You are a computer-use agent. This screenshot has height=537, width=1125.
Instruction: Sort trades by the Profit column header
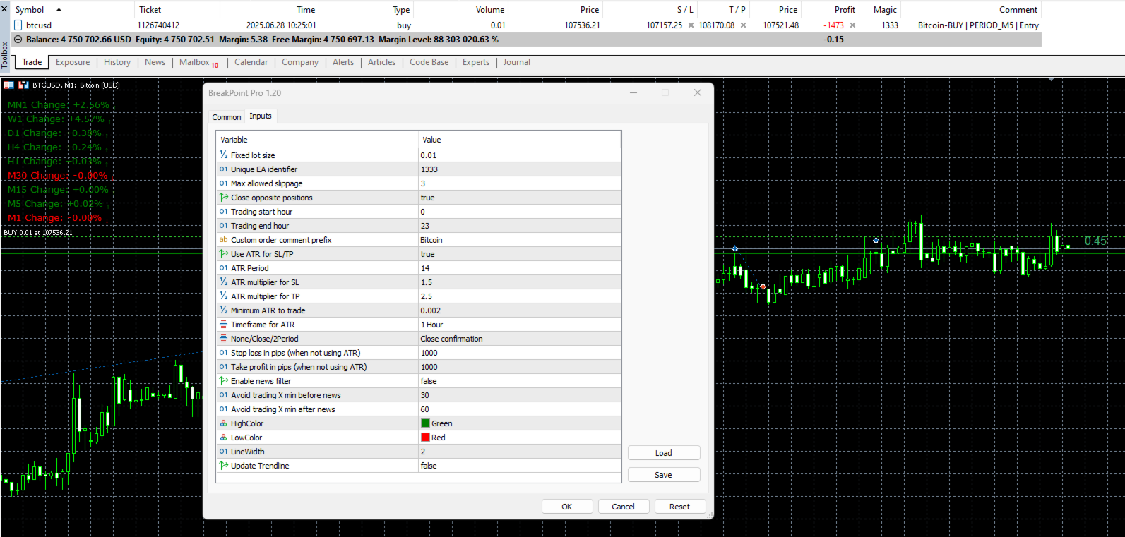click(x=845, y=10)
